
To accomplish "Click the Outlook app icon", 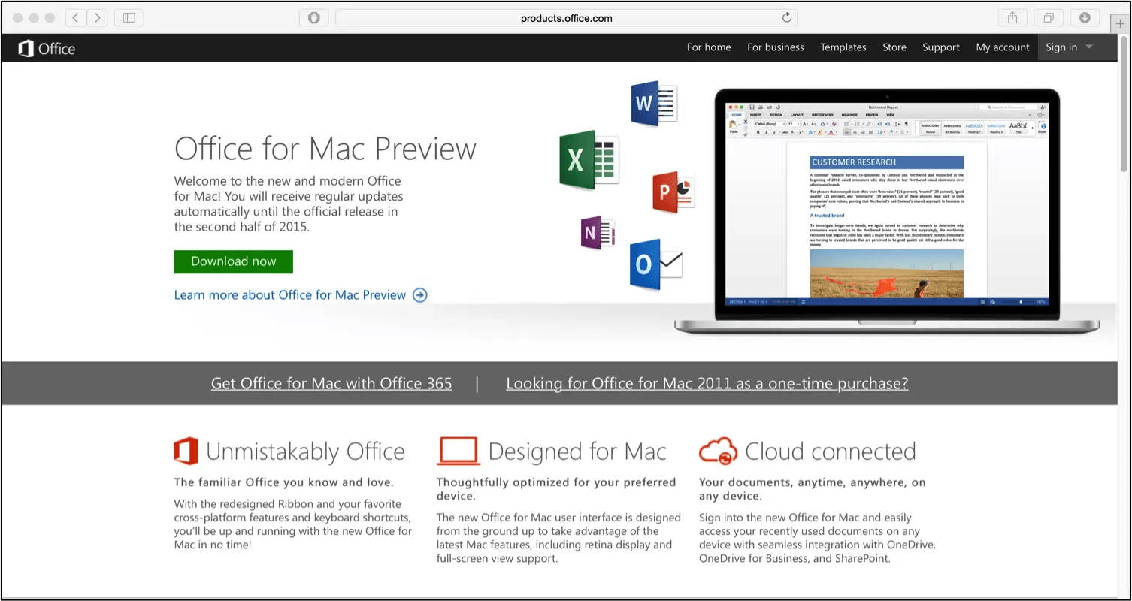I will (x=655, y=264).
